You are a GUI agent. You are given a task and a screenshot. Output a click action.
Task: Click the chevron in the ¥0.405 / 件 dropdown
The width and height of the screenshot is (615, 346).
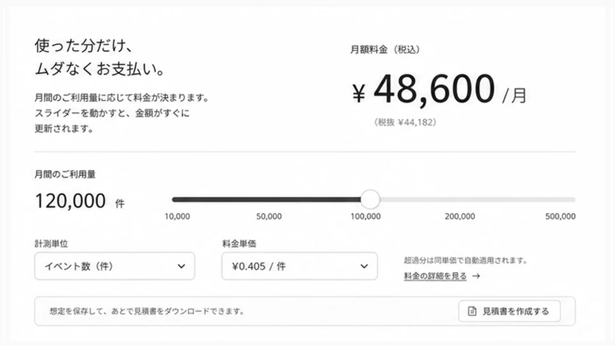[364, 266]
